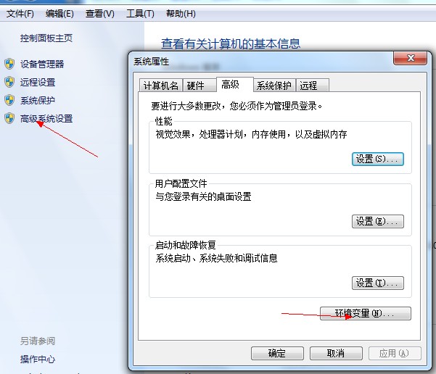Open 操作中心 link
Image resolution: width=436 pixels, height=374 pixels.
38,359
